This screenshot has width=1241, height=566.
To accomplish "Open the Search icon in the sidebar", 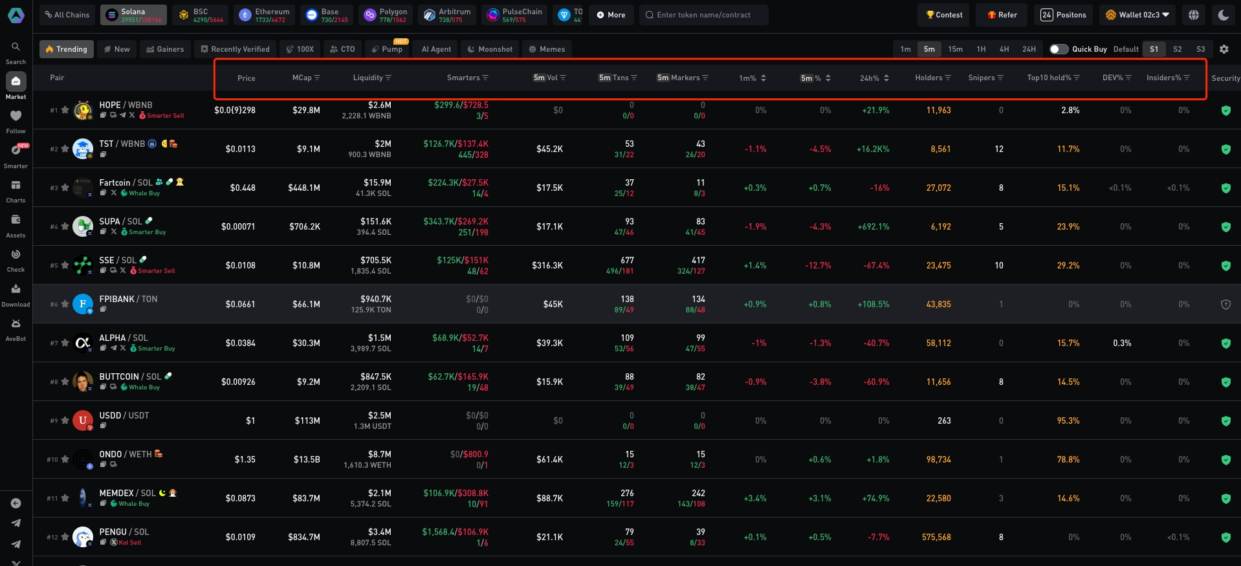I will click(16, 47).
